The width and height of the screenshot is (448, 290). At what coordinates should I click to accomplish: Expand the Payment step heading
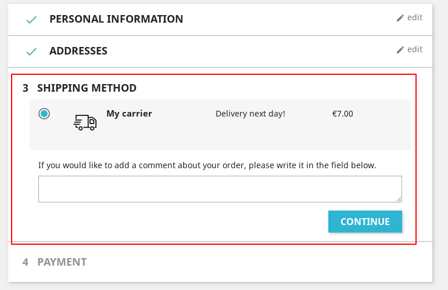(62, 262)
